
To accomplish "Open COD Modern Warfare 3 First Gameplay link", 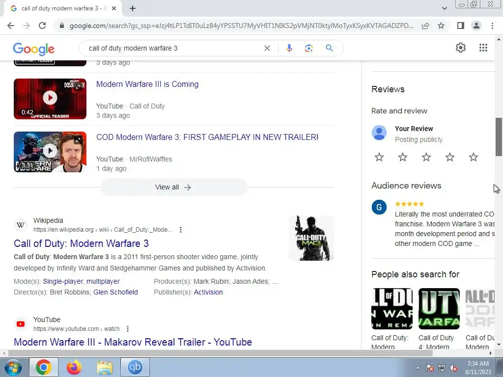I will tap(207, 137).
